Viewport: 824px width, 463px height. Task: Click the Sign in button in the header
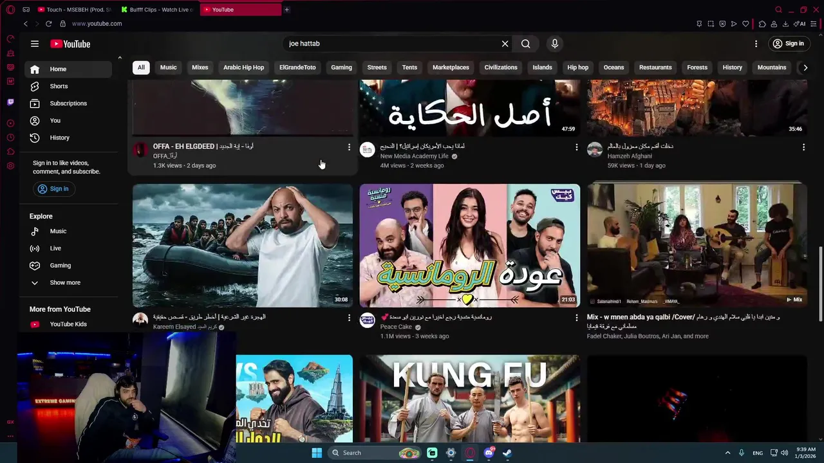coord(788,44)
